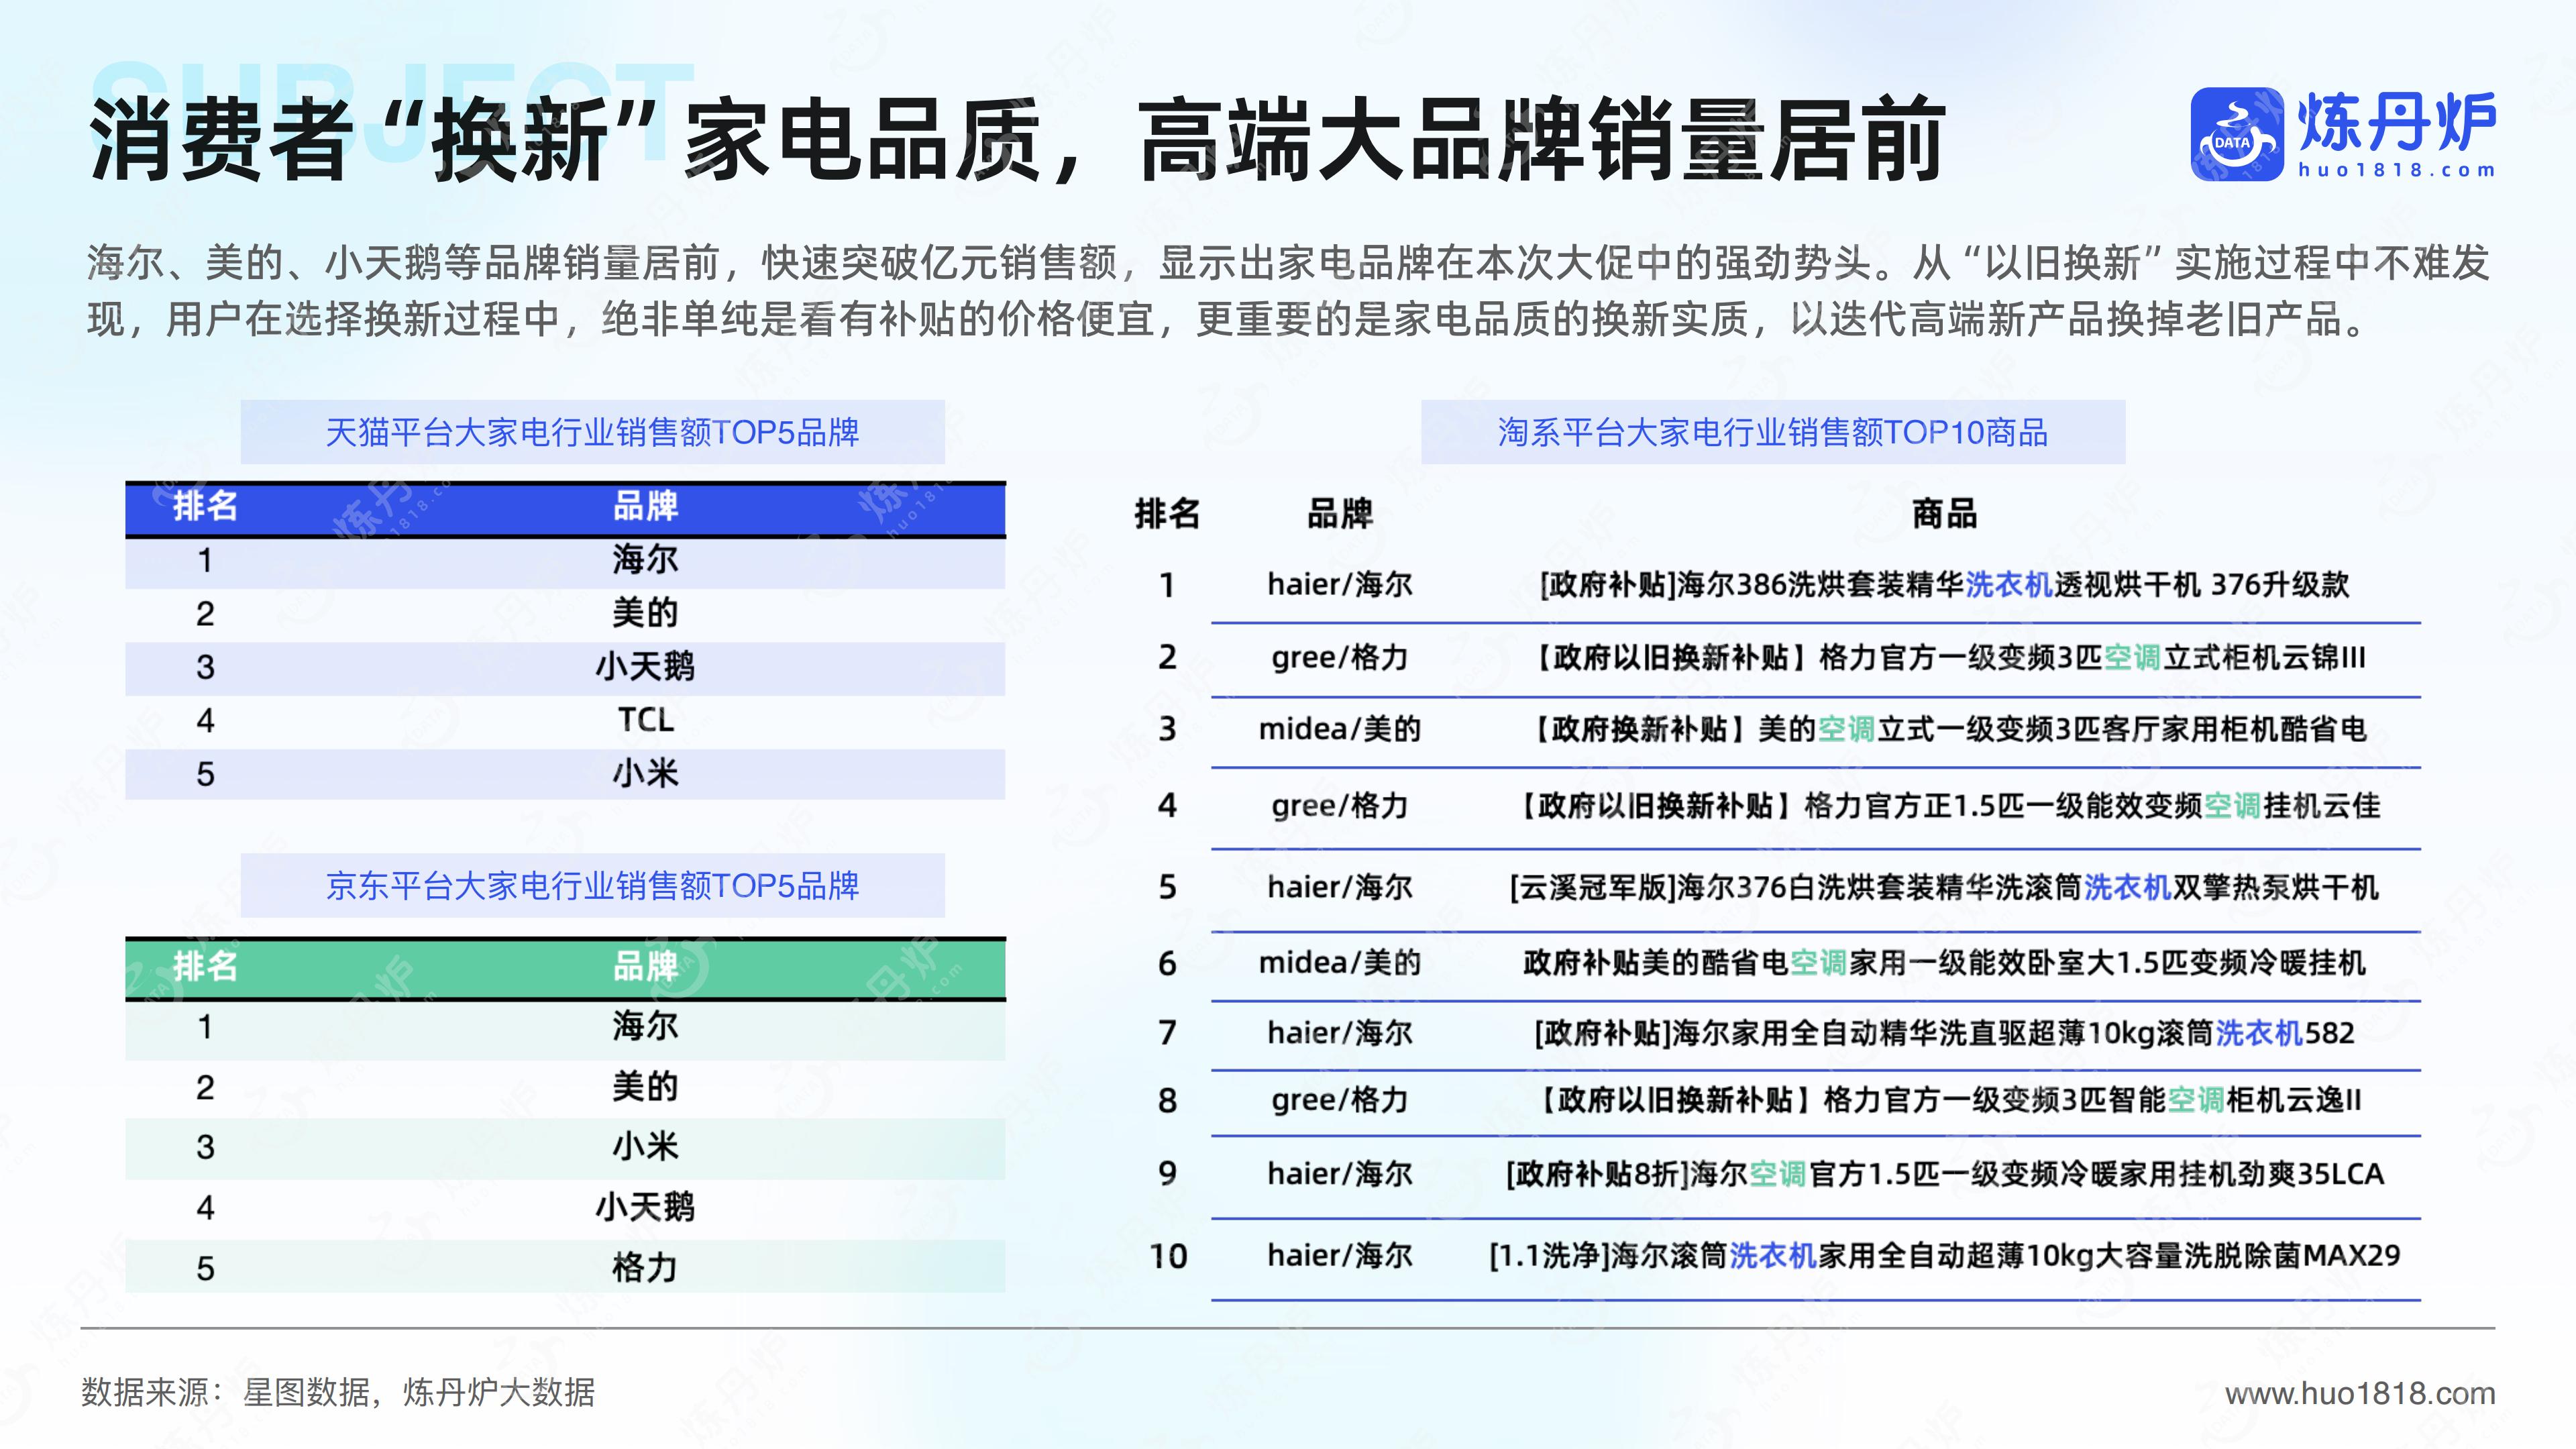Click 数据来源: 星图数据, 炼丹炉大数据 footer
Screen dimensions: 2576x1449
point(338,1392)
